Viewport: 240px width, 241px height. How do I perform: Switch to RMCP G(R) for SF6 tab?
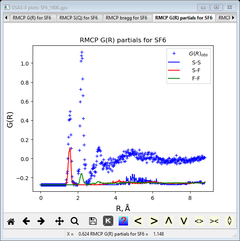coord(32,18)
